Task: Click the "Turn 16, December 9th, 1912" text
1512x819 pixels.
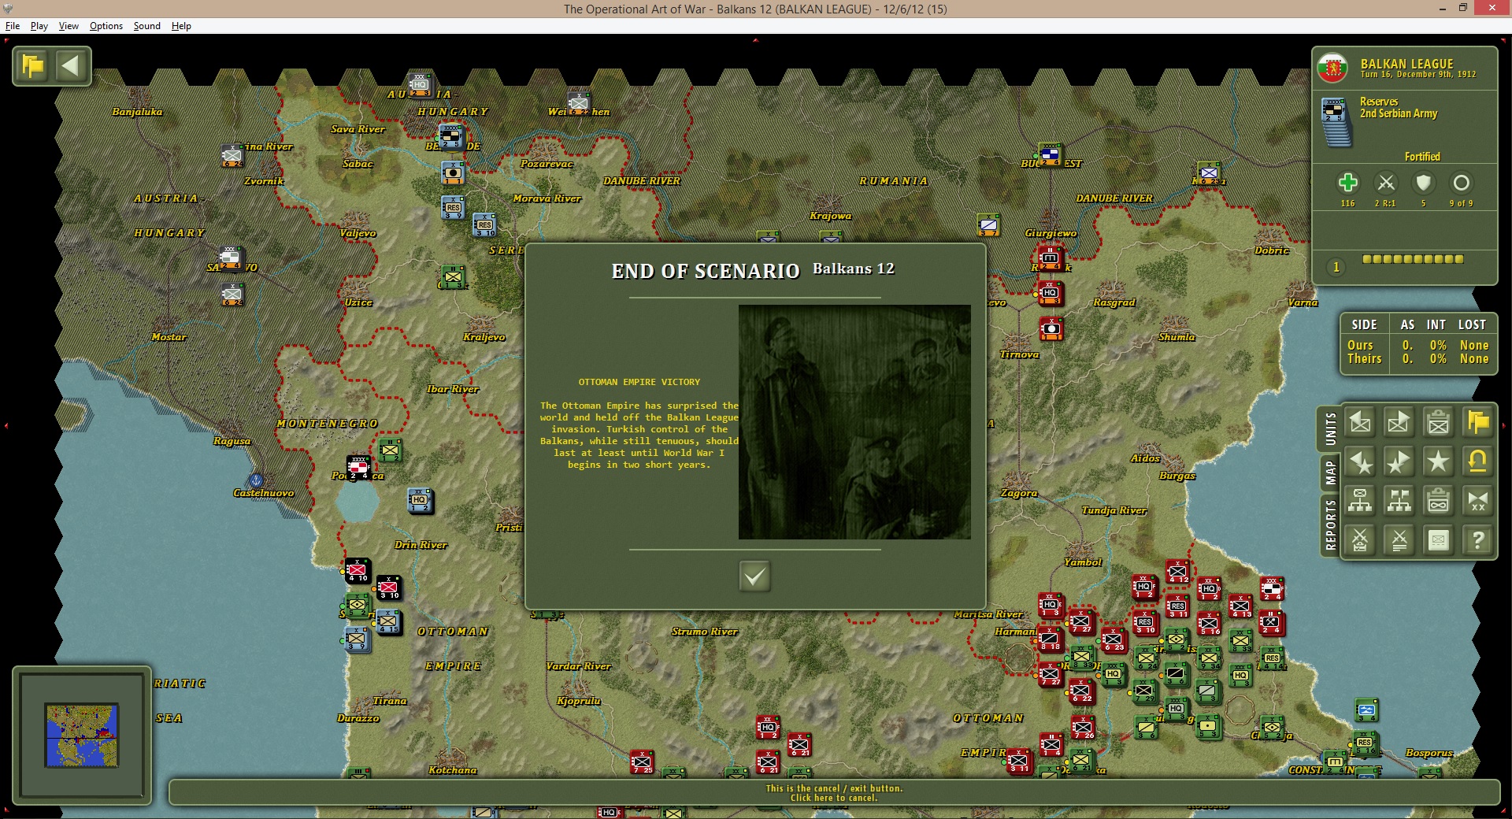Action: click(1418, 75)
